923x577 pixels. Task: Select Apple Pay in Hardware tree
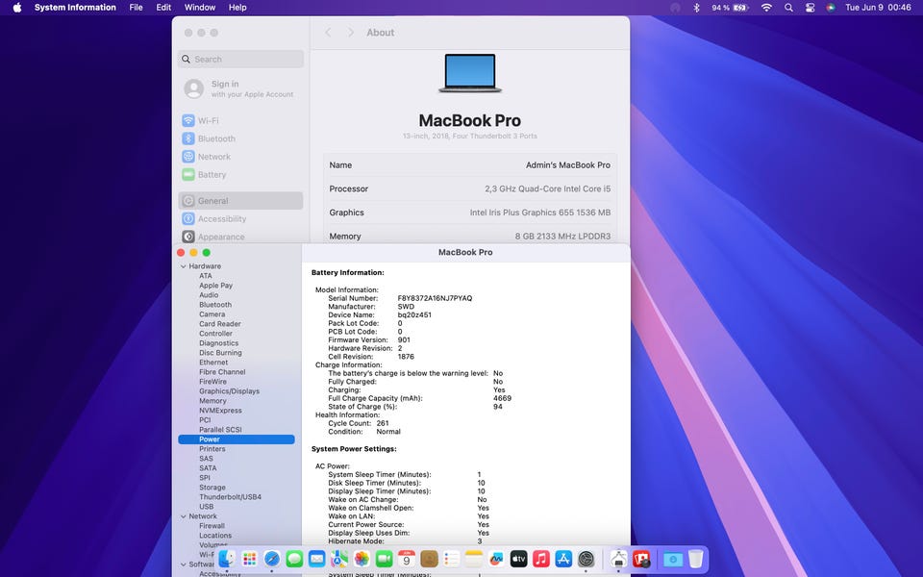click(215, 286)
